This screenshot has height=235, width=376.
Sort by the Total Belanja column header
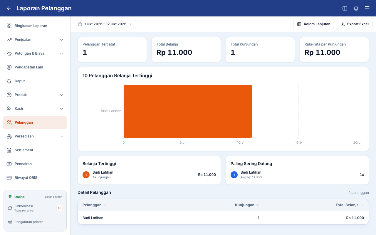click(350, 205)
